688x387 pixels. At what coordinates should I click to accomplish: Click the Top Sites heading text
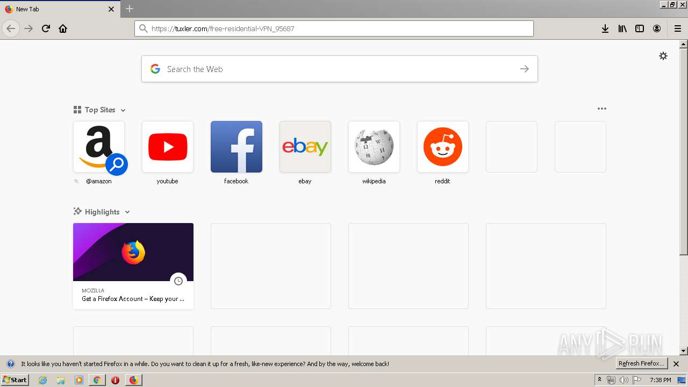100,110
